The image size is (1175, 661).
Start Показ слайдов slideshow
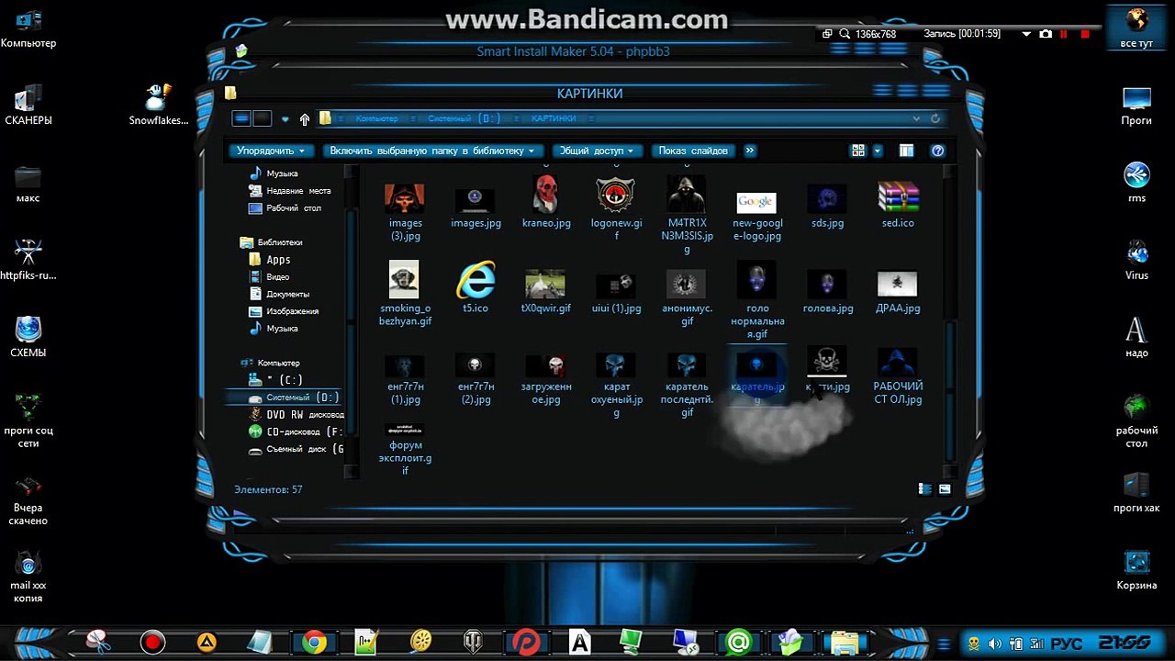[693, 151]
